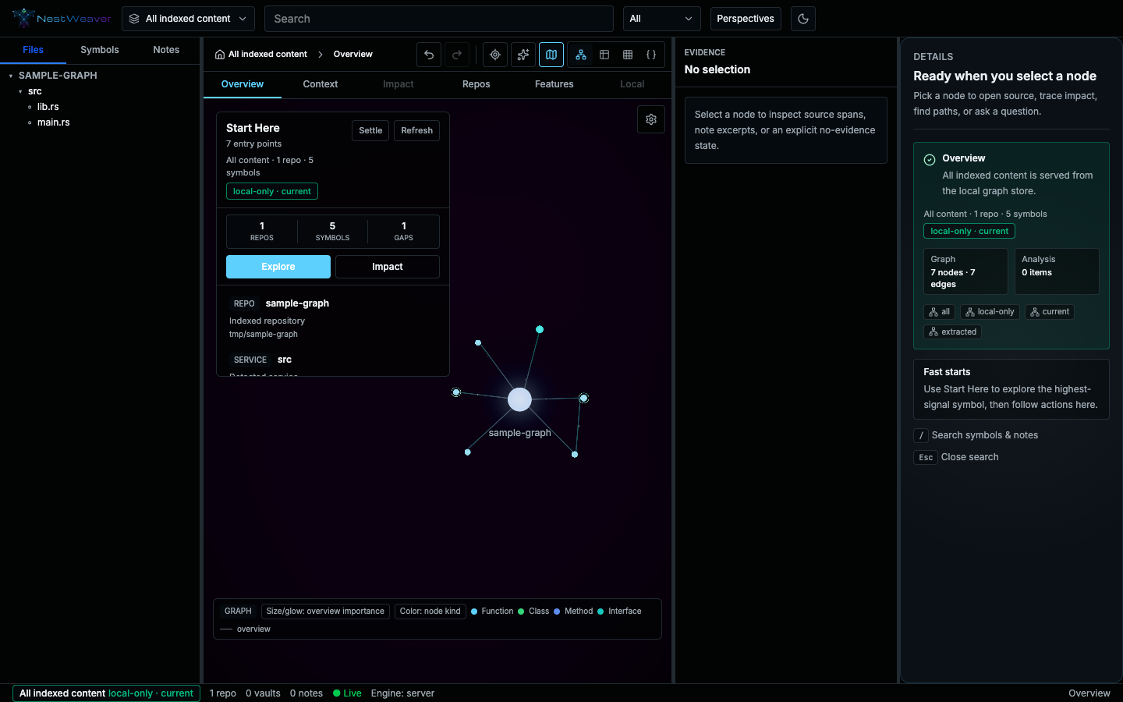This screenshot has width=1123, height=702.
Task: Click 'Engine: server' in status bar
Action: [x=402, y=693]
